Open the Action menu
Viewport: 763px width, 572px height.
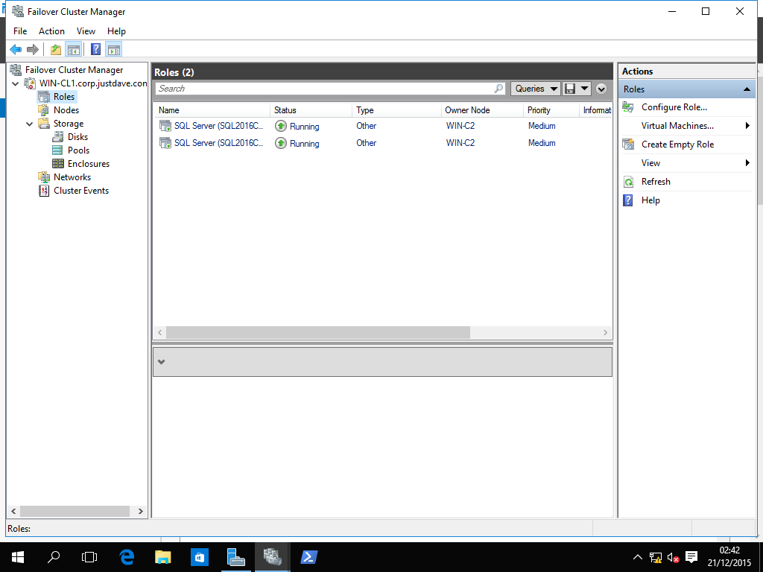click(x=51, y=31)
